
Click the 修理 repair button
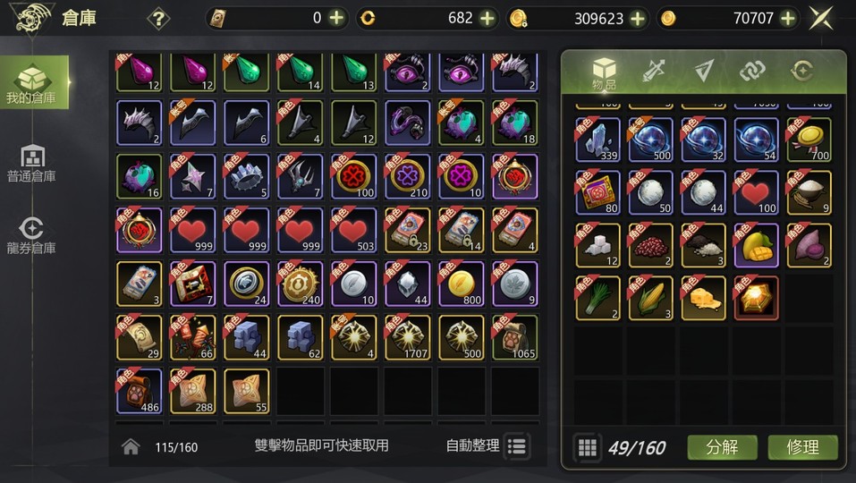pos(802,447)
